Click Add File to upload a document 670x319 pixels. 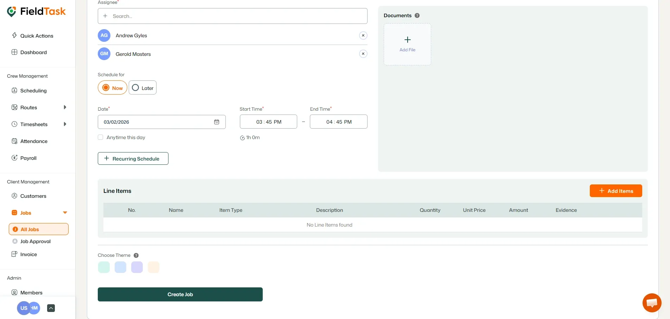point(407,44)
